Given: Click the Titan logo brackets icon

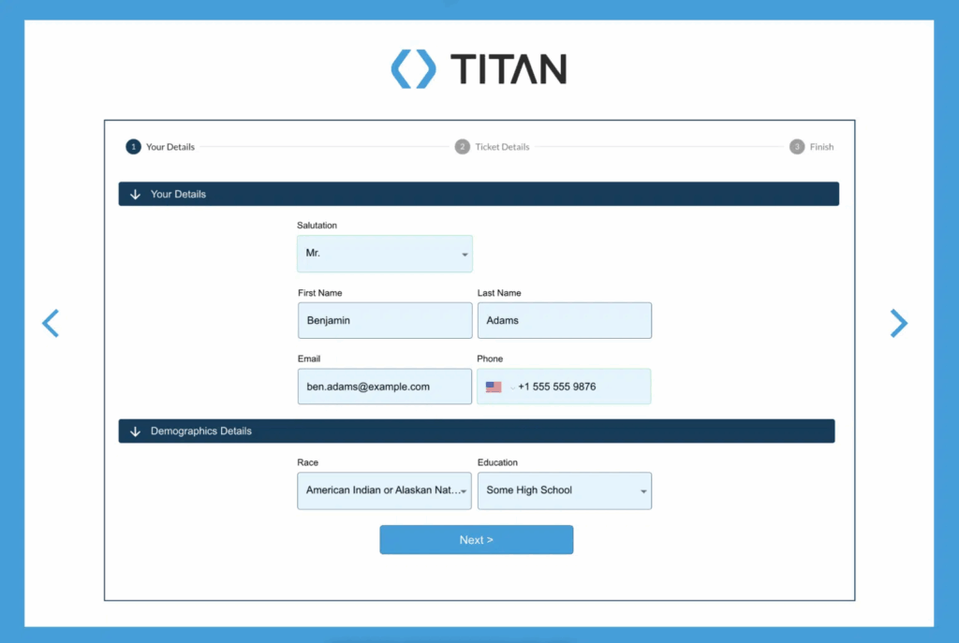Looking at the screenshot, I should 412,68.
